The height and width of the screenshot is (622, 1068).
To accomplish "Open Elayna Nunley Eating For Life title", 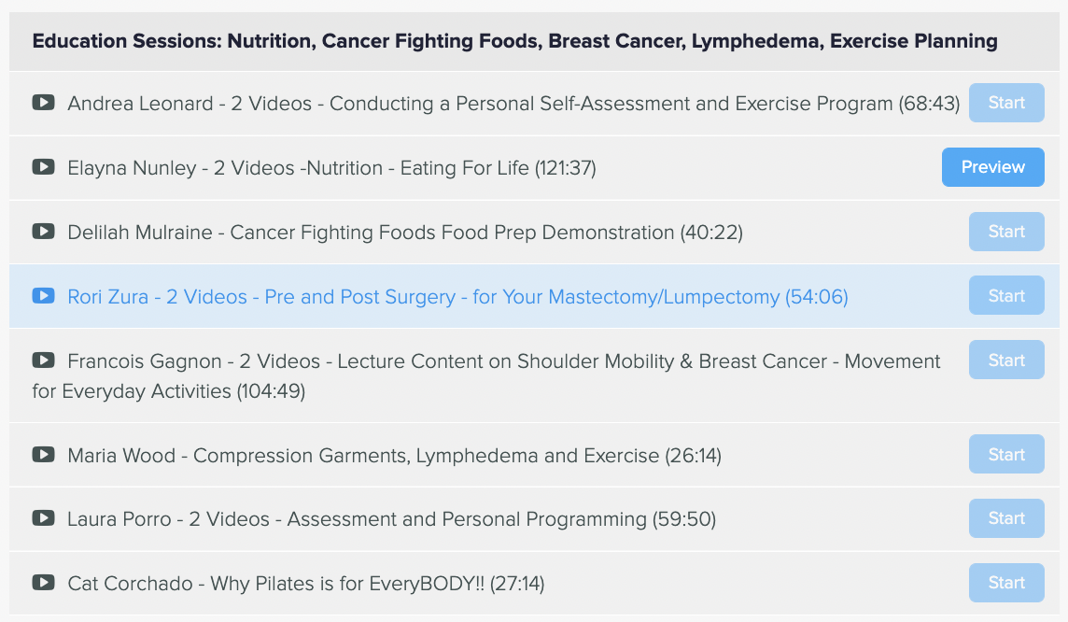I will pyautogui.click(x=331, y=168).
